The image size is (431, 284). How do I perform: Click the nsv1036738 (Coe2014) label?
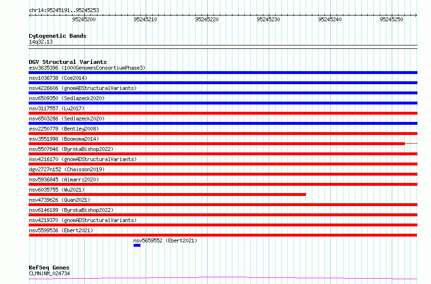tap(58, 78)
